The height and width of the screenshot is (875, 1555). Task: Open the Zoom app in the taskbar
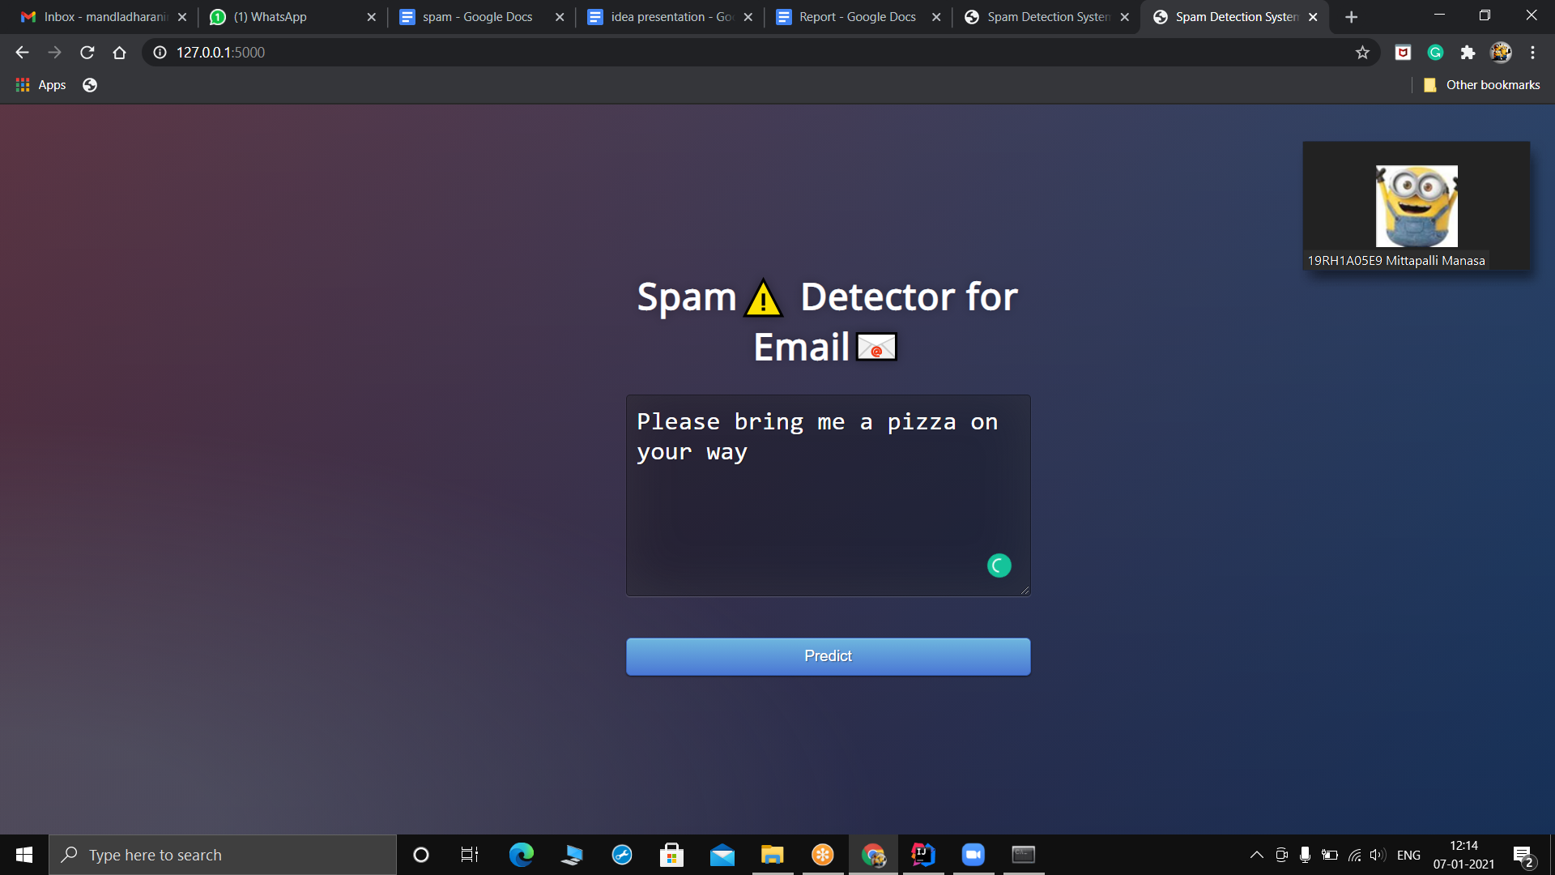coord(973,855)
